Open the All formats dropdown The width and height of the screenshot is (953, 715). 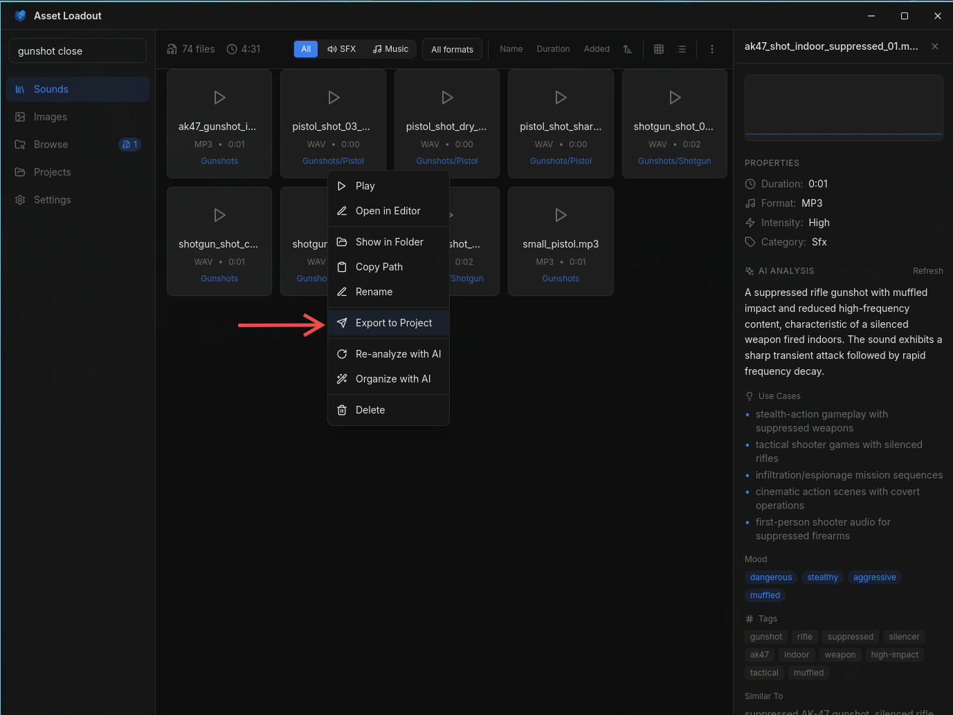452,49
